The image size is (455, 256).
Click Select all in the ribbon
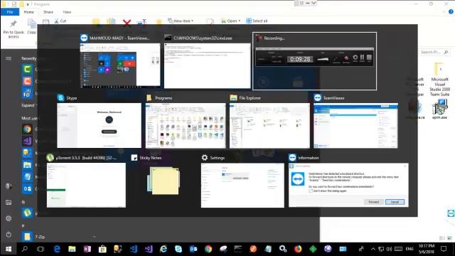257,21
